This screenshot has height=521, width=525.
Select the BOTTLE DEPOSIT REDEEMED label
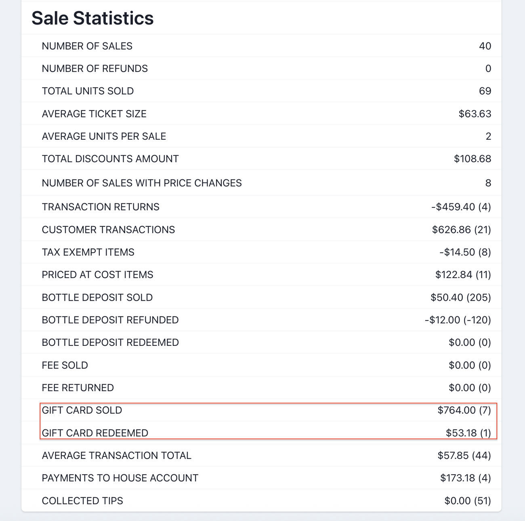(110, 343)
